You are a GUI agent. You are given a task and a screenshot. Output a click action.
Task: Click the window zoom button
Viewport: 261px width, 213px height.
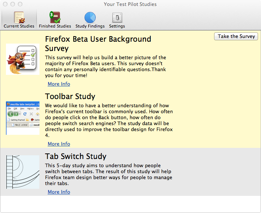click(20, 4)
